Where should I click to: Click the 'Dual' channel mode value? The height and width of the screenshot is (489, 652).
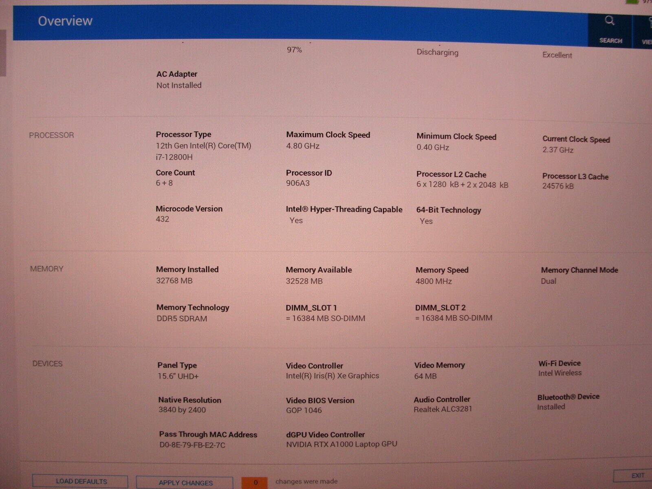click(548, 281)
